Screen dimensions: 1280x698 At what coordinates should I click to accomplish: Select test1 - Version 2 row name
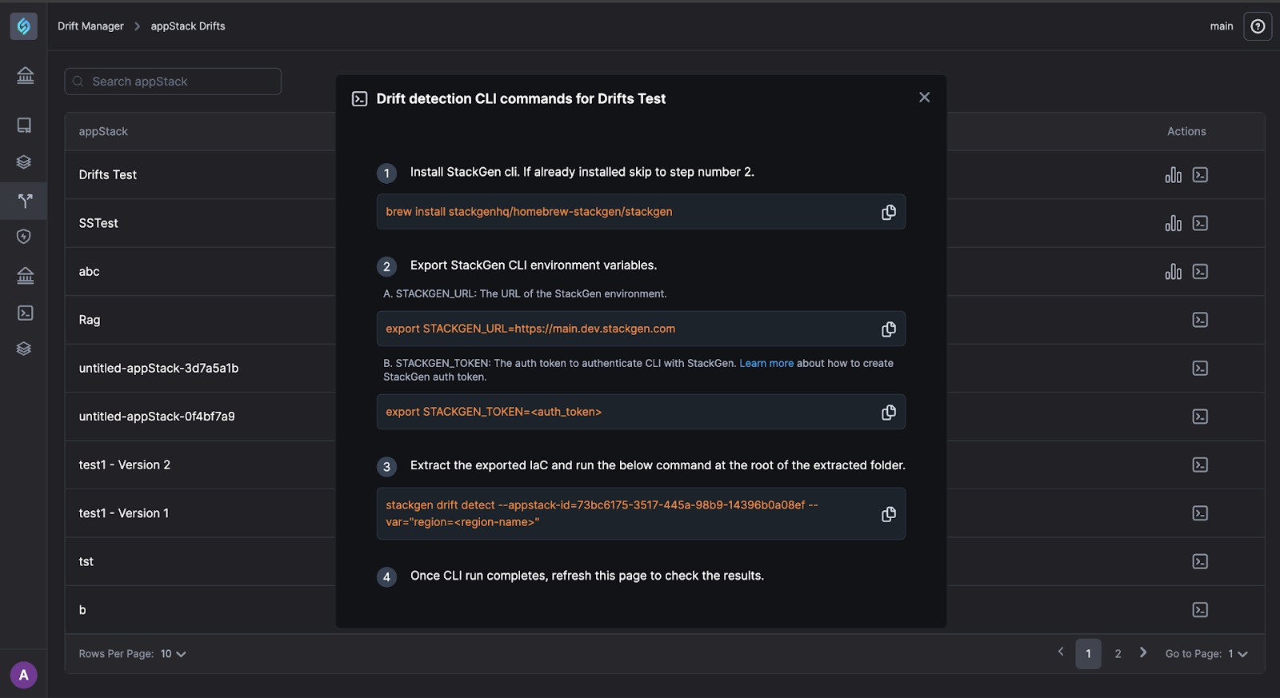coord(125,465)
